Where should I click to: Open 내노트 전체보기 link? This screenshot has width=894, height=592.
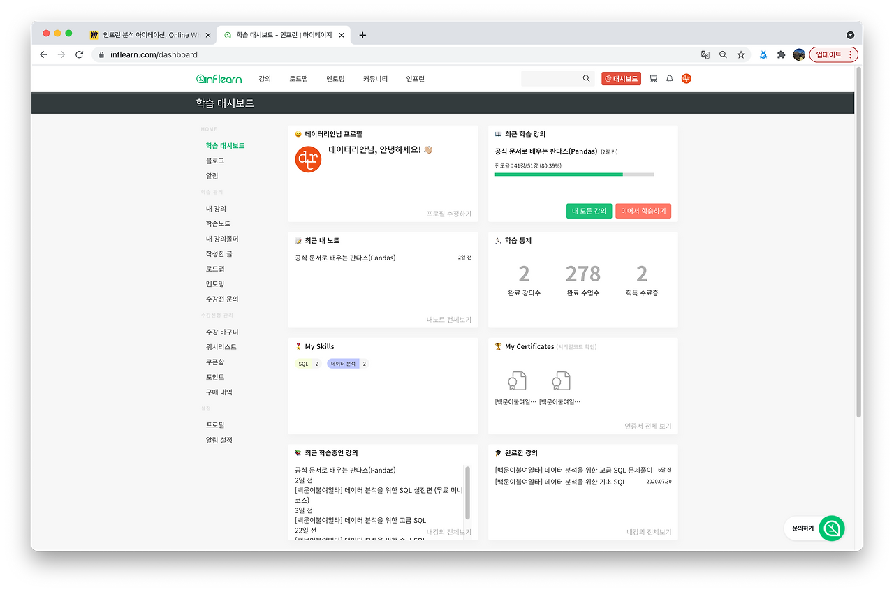coord(449,320)
